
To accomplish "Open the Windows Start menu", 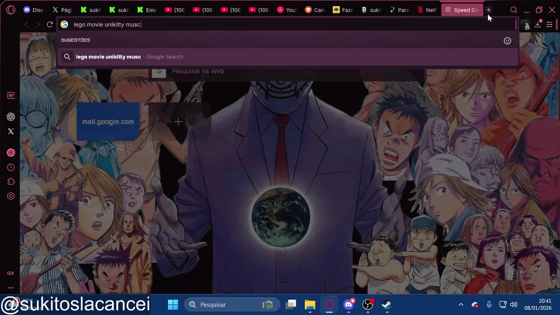I will (x=173, y=304).
